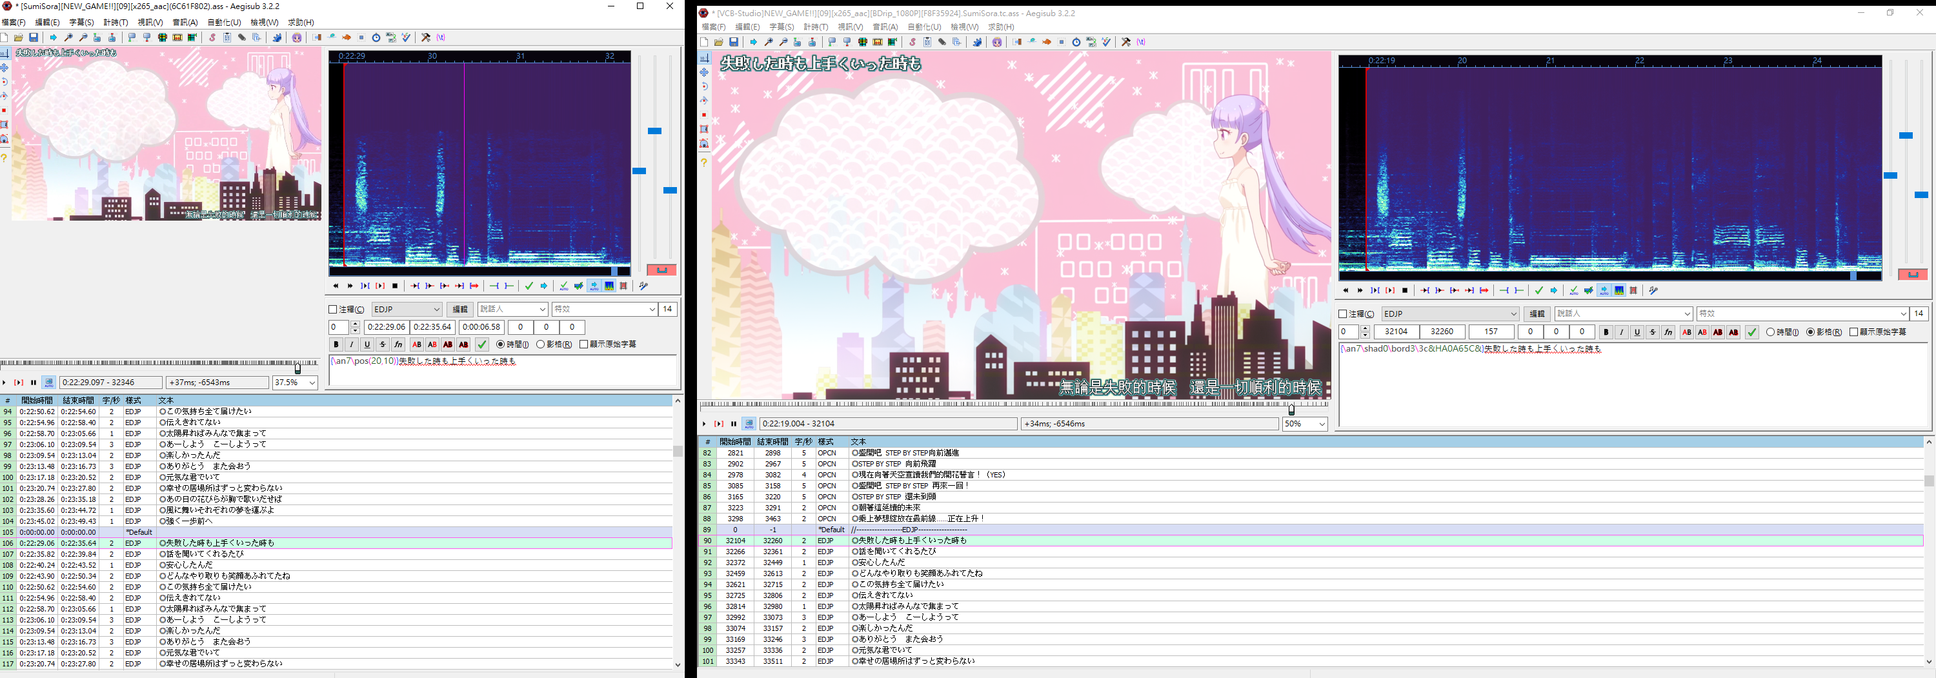This screenshot has width=1936, height=678.
Task: Open 字幕(S) menu in left window
Action: pos(81,23)
